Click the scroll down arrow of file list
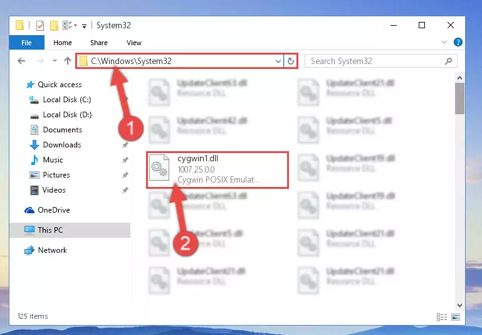The width and height of the screenshot is (482, 335). point(459,306)
